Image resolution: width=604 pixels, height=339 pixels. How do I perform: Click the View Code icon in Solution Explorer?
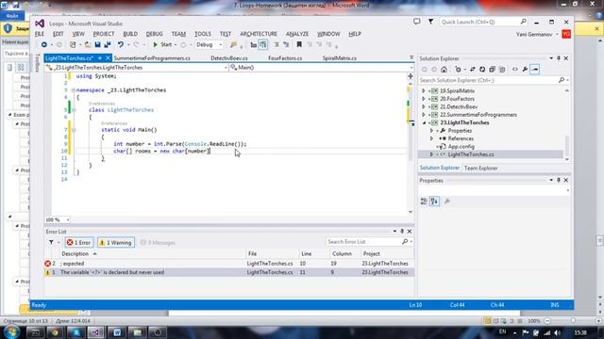click(514, 69)
